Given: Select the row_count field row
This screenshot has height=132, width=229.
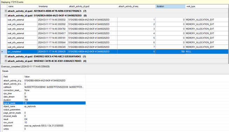Looking at the screenshot, I should 44,122.
